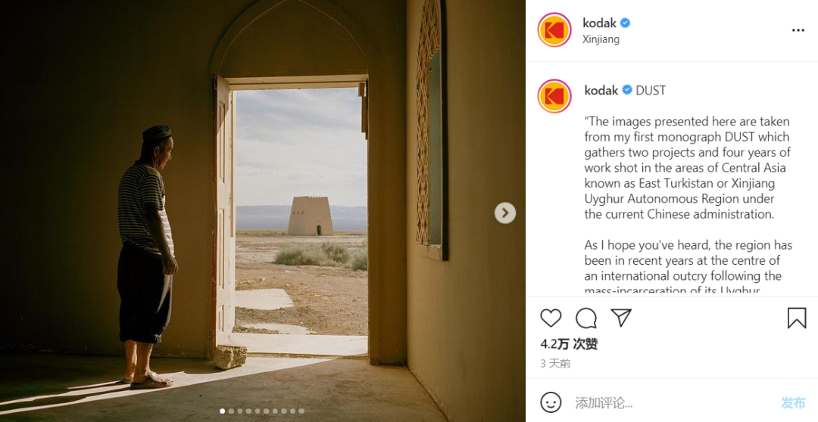Open the three-dots more options menu

pyautogui.click(x=798, y=30)
